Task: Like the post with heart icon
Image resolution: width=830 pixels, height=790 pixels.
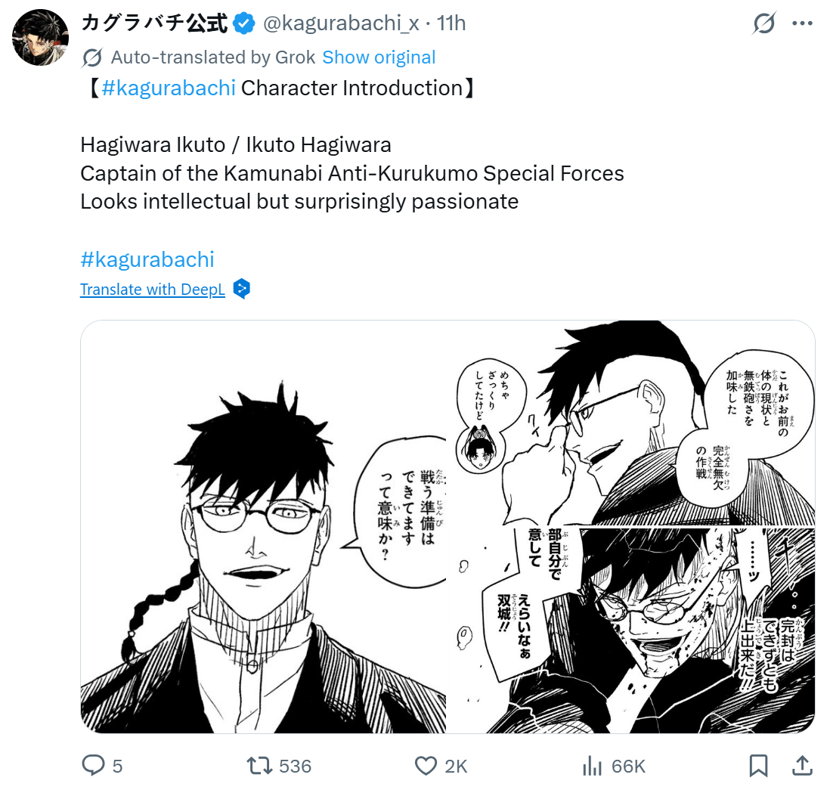Action: tap(426, 766)
